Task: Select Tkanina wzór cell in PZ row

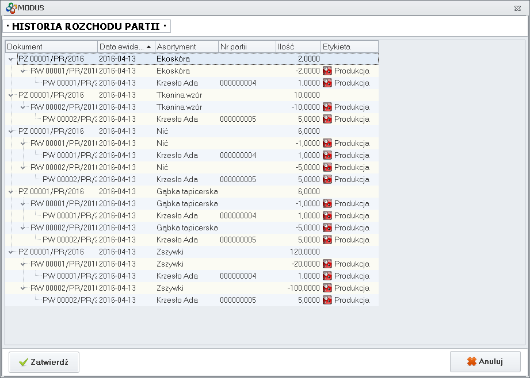Action: click(x=186, y=95)
